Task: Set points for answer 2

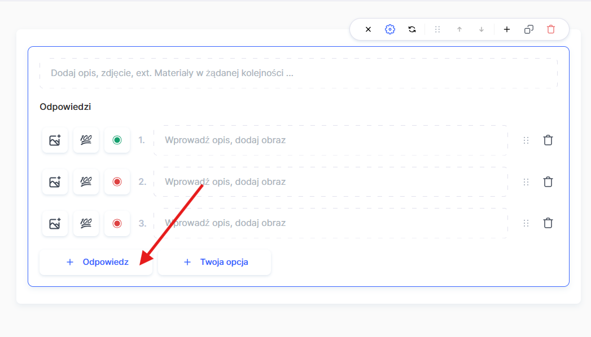Action: pos(86,182)
